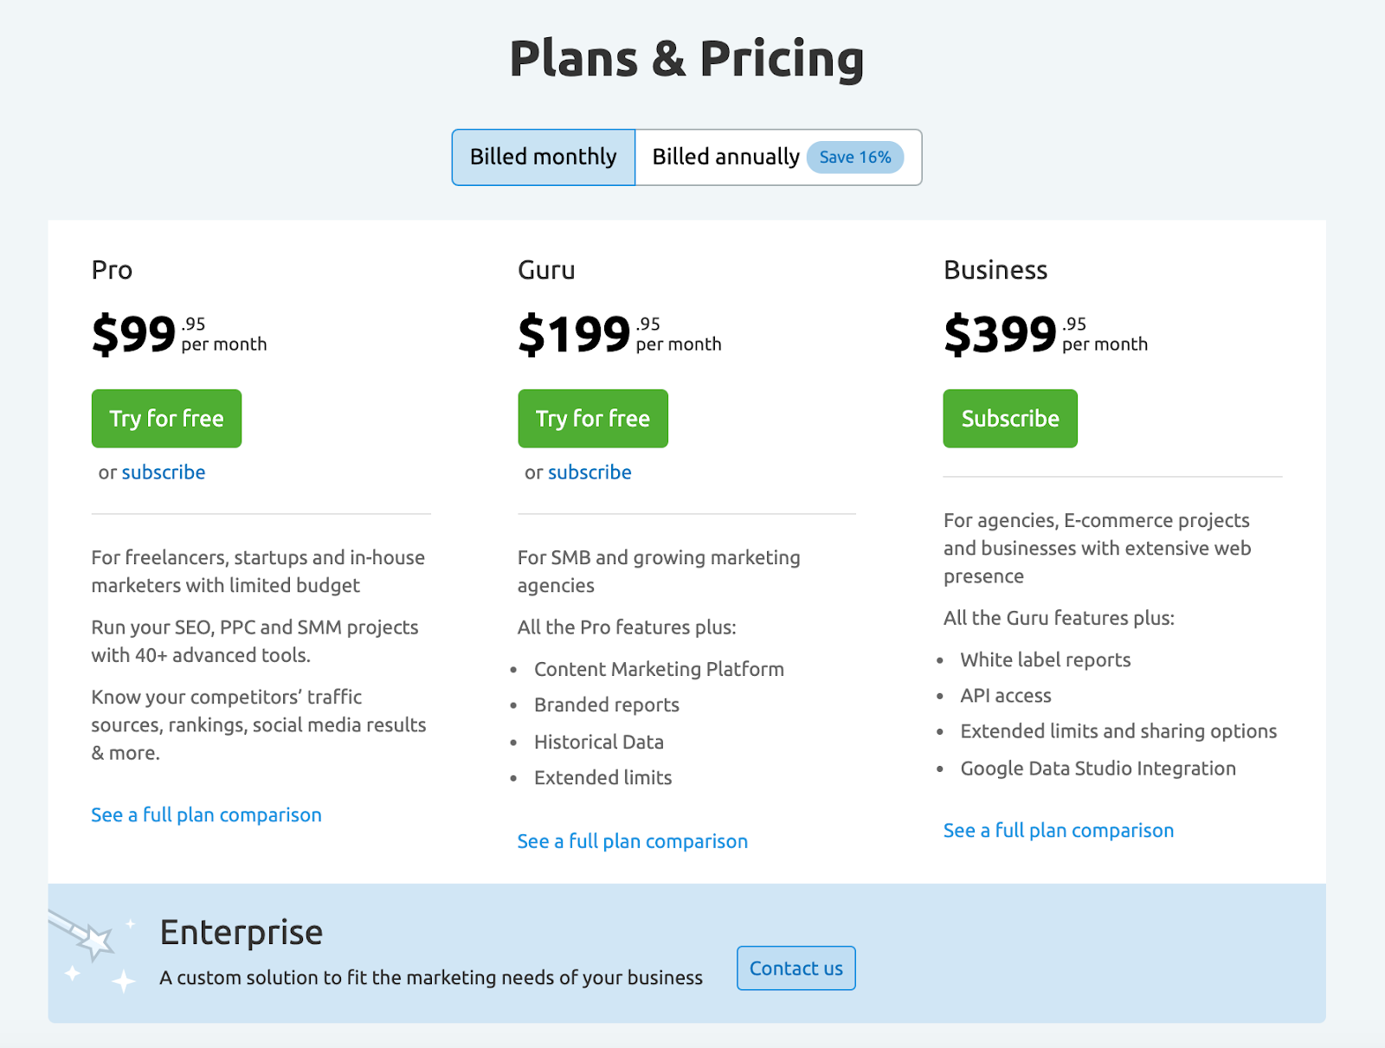Click the Guru plan title
1385x1048 pixels.
click(546, 270)
